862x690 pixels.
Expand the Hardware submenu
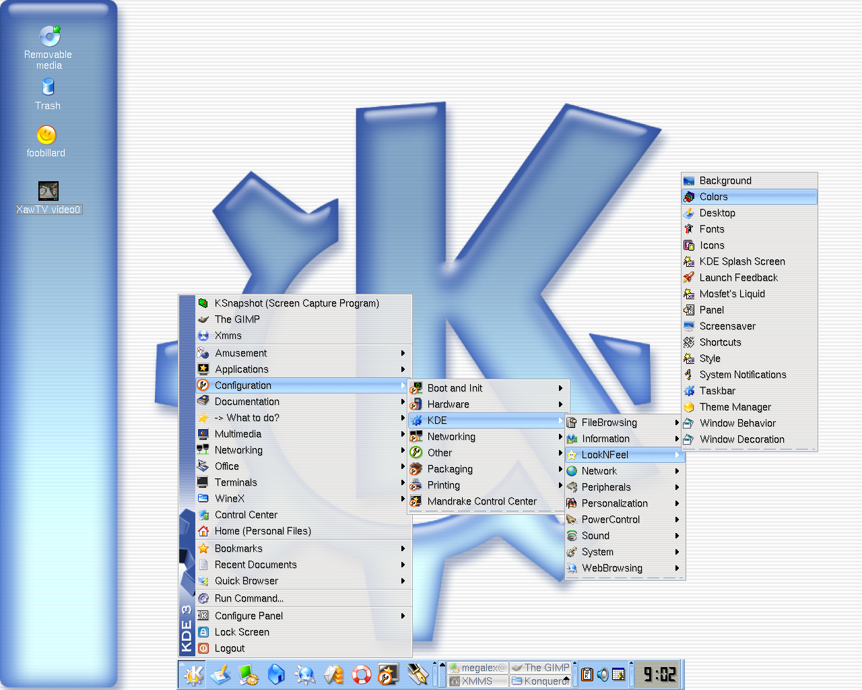[488, 404]
